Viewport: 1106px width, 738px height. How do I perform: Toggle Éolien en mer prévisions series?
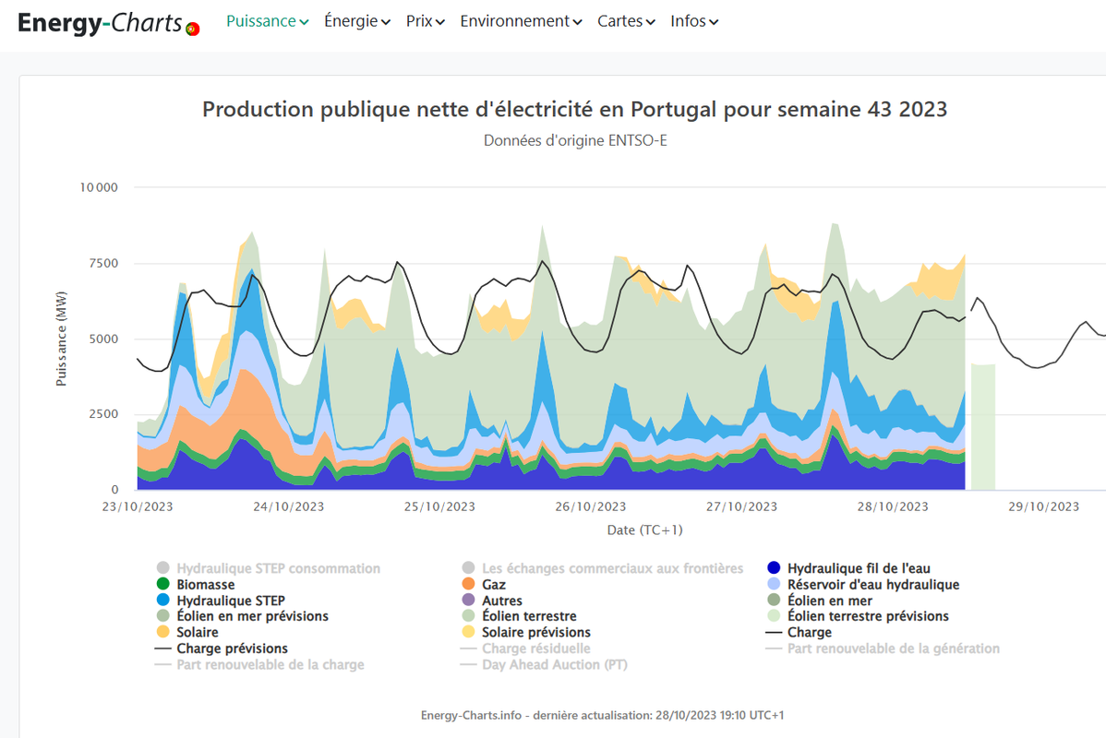[x=243, y=616]
